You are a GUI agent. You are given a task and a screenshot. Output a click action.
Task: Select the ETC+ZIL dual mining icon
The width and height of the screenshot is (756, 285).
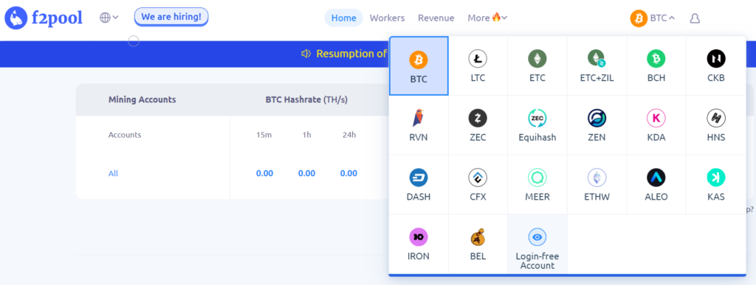(x=597, y=59)
